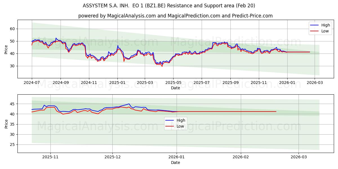Viewport: 338px width, 169px height.
Task: Click the '30' y-axis tick, upper chart
Action: tap(13, 66)
